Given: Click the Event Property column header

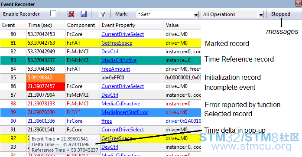Looking at the screenshot, I should [118, 25].
